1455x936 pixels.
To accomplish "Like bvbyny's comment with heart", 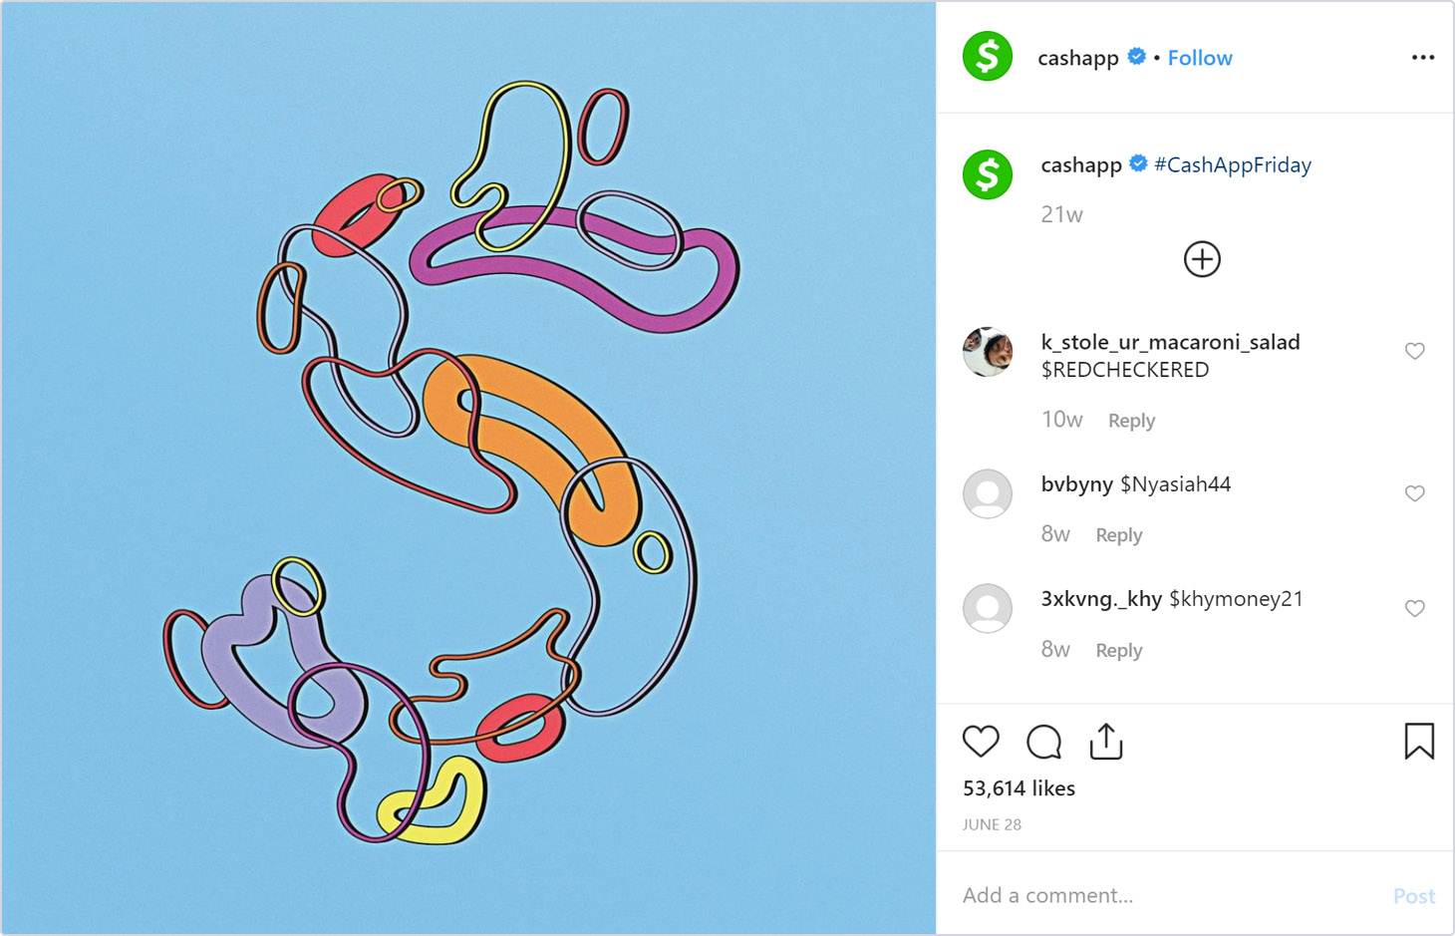I will click(x=1414, y=493).
